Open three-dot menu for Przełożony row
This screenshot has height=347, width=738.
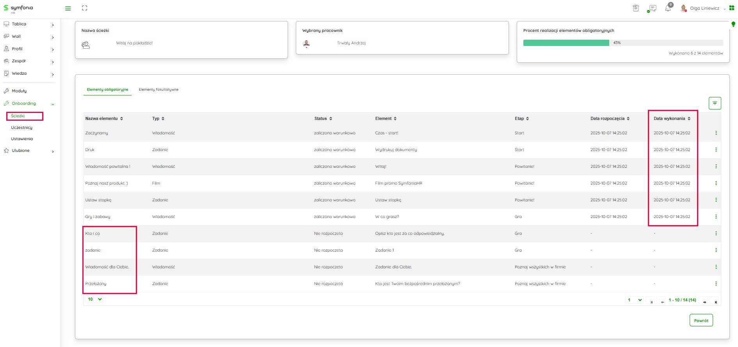pos(716,284)
